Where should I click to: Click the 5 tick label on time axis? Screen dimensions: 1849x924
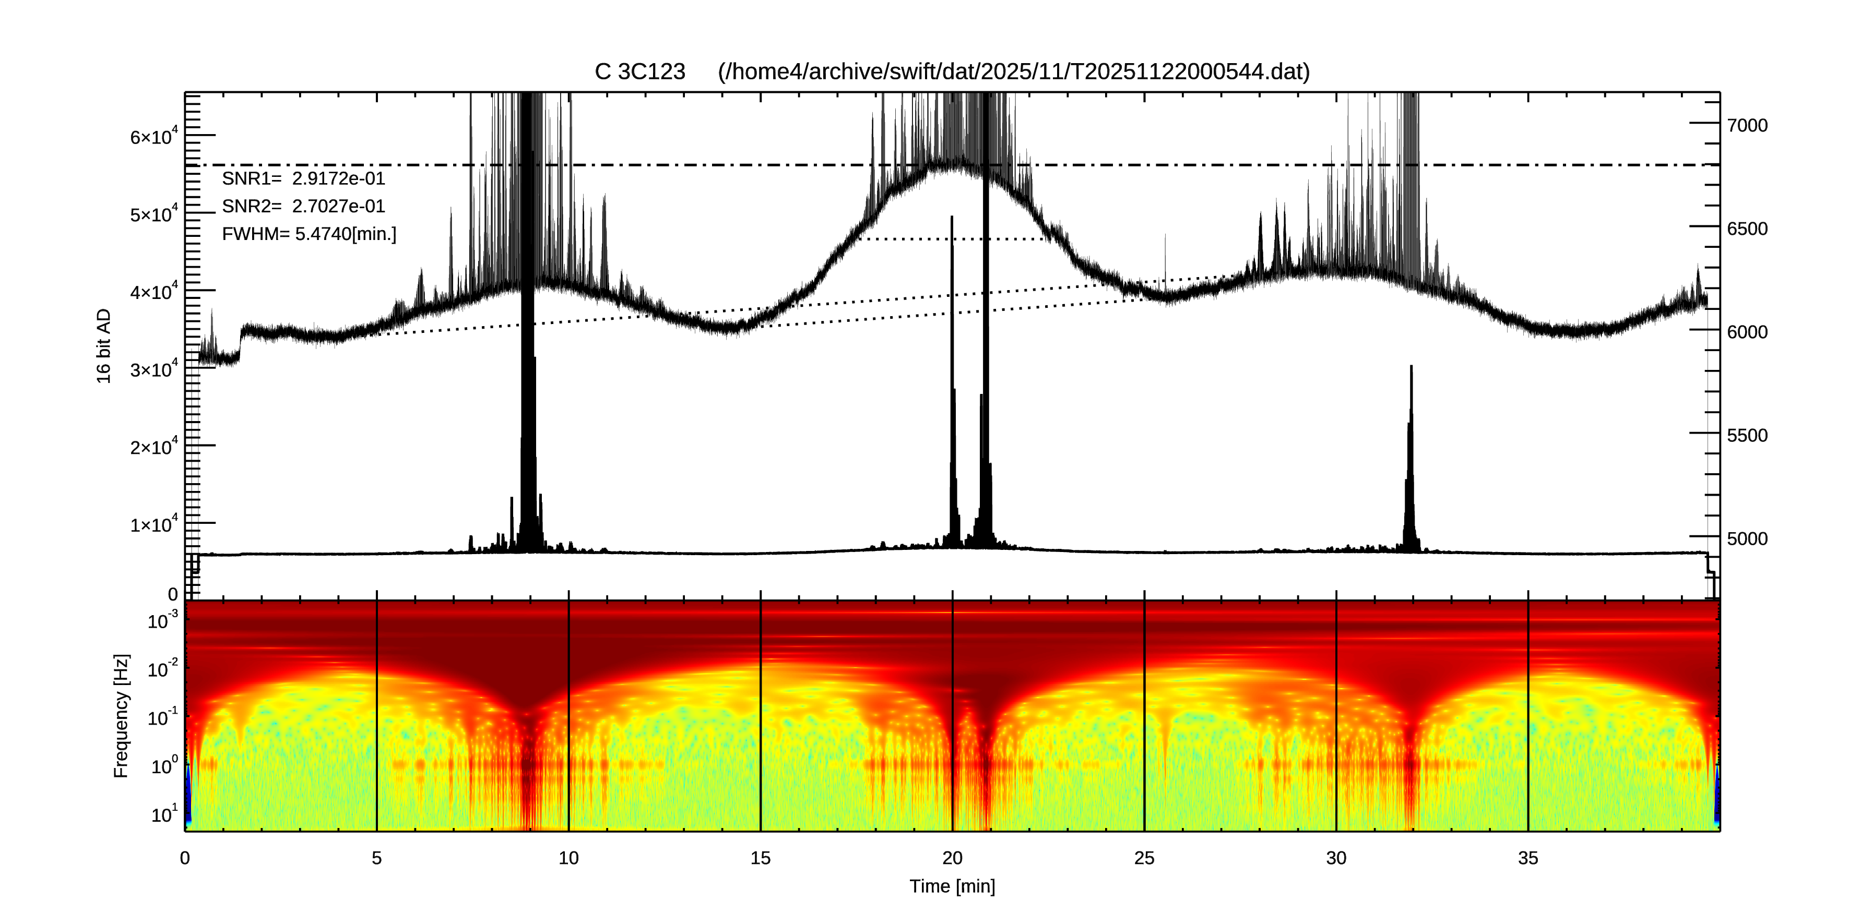(x=377, y=858)
